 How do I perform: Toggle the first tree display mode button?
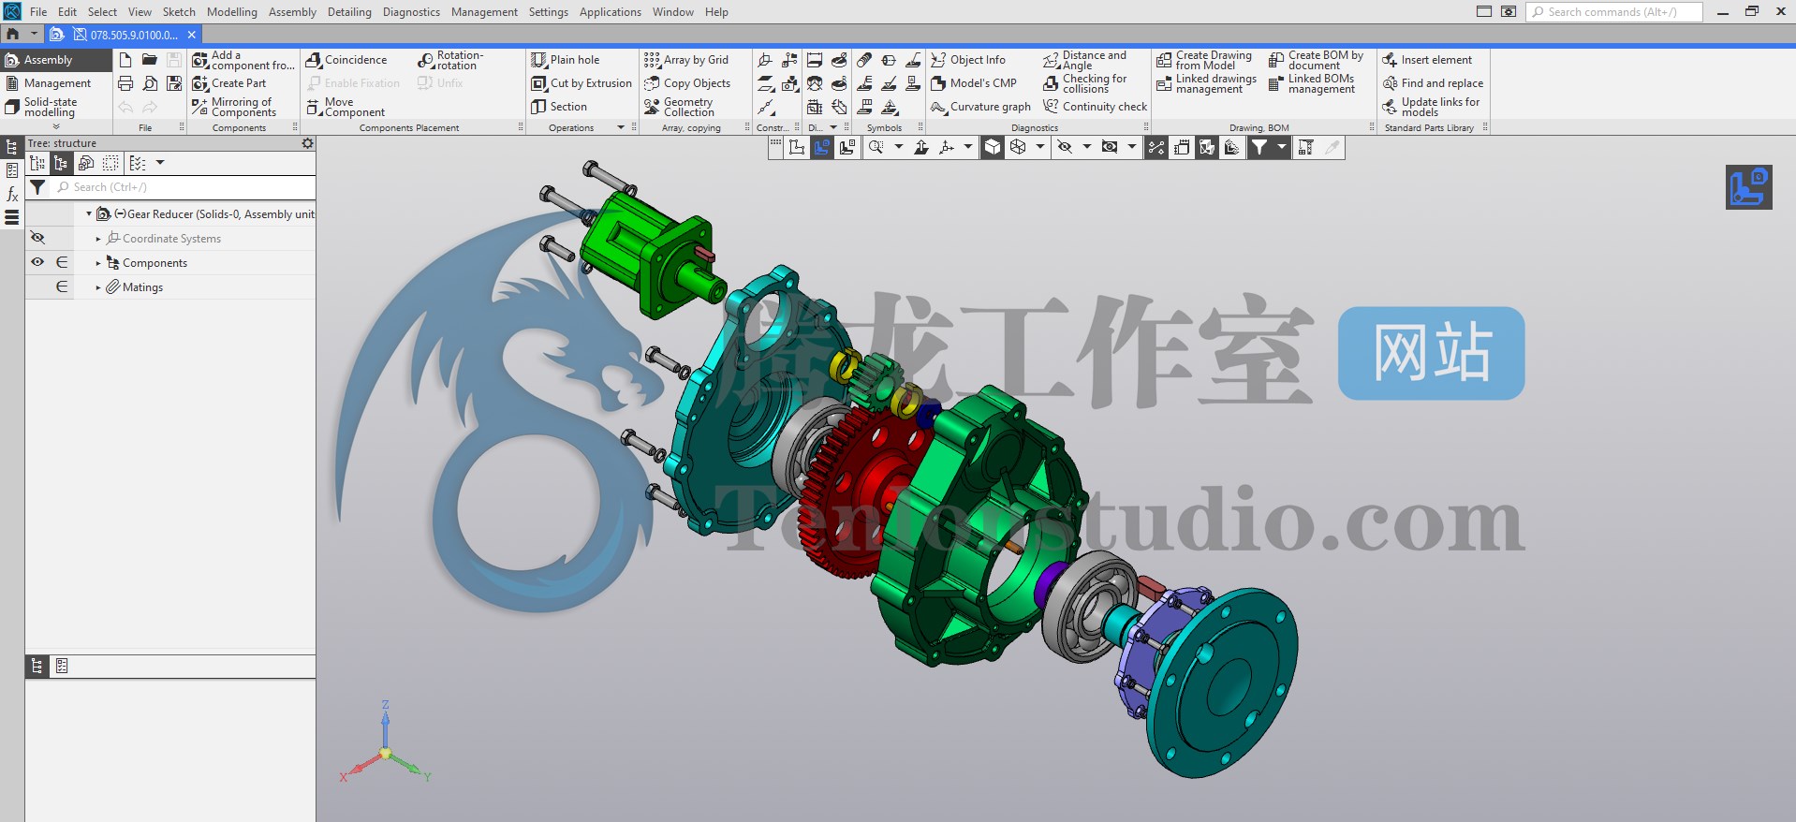click(x=37, y=163)
